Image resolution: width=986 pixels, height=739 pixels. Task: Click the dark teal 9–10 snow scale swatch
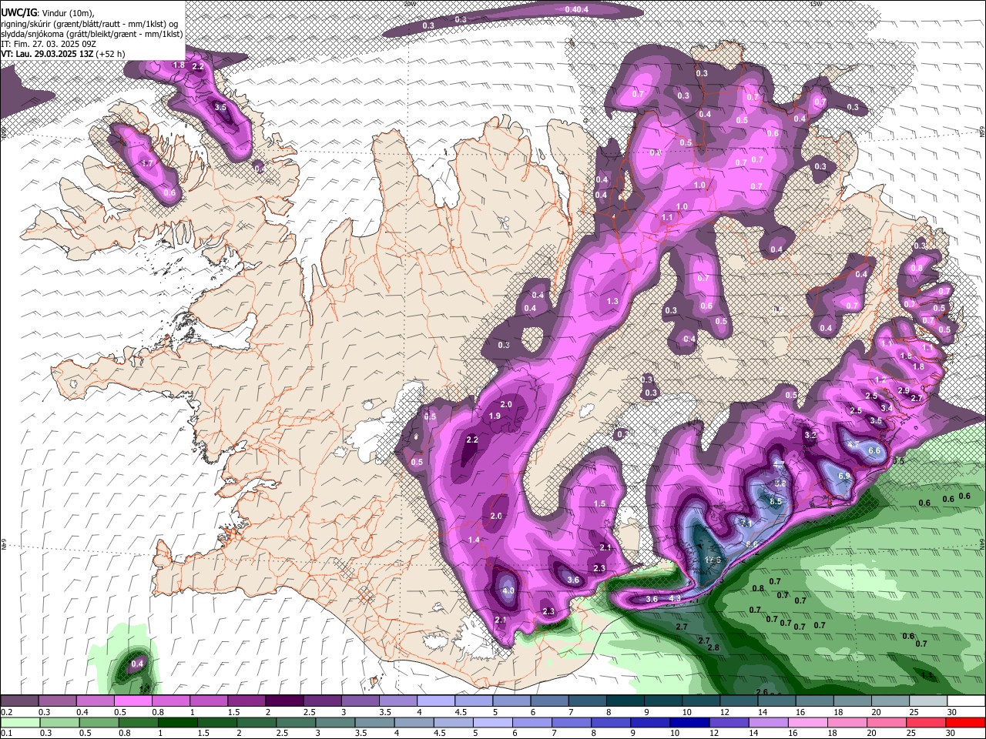(x=663, y=701)
